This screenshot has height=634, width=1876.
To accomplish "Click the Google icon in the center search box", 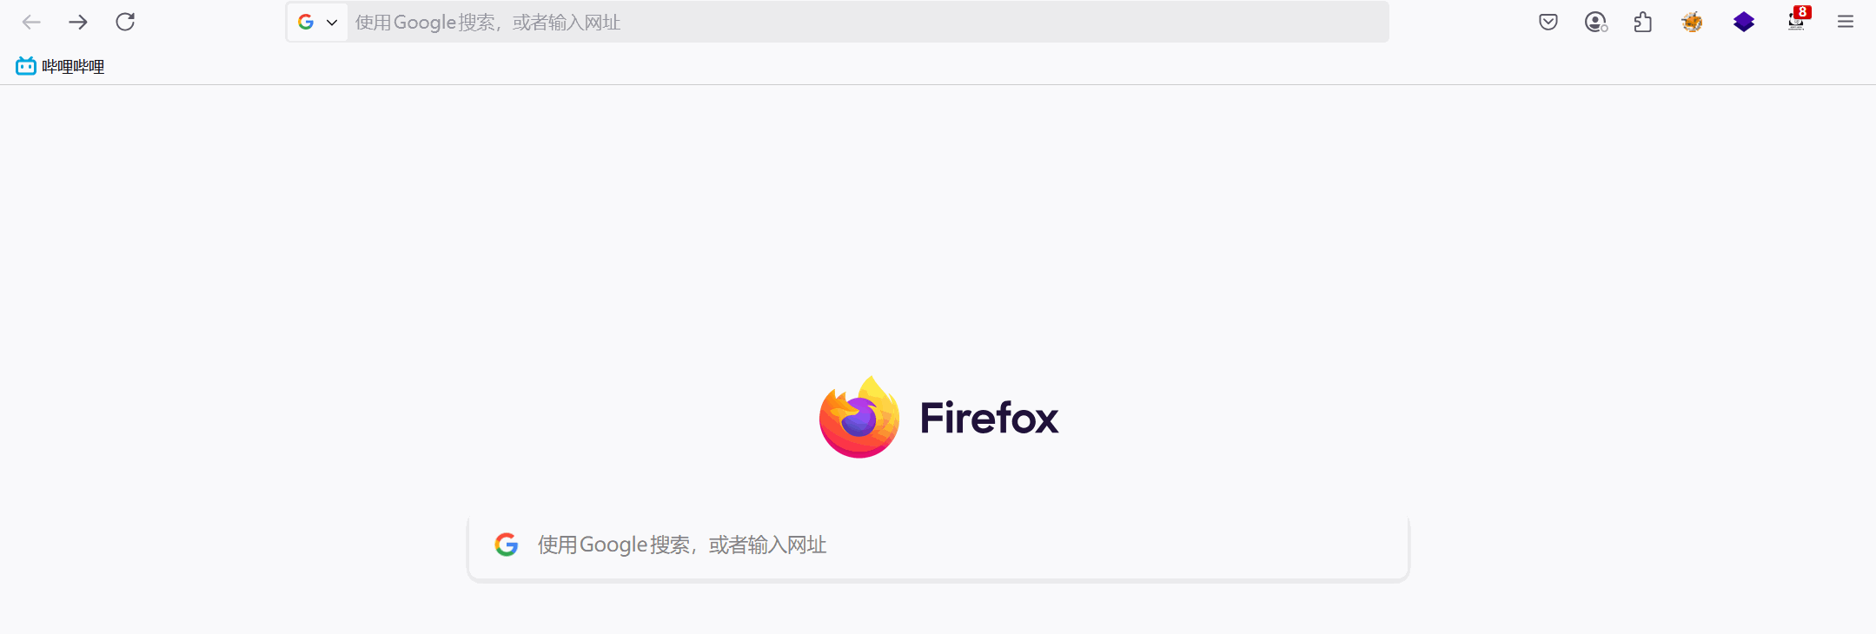I will coord(507,545).
